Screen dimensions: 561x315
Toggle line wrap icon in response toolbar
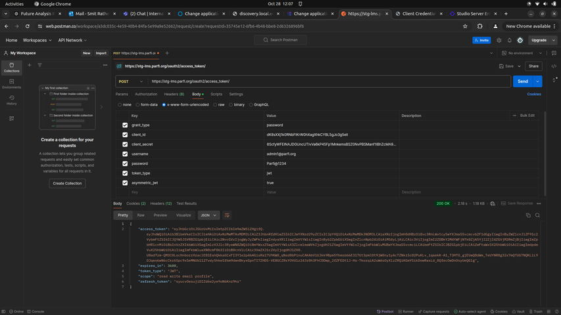227,215
